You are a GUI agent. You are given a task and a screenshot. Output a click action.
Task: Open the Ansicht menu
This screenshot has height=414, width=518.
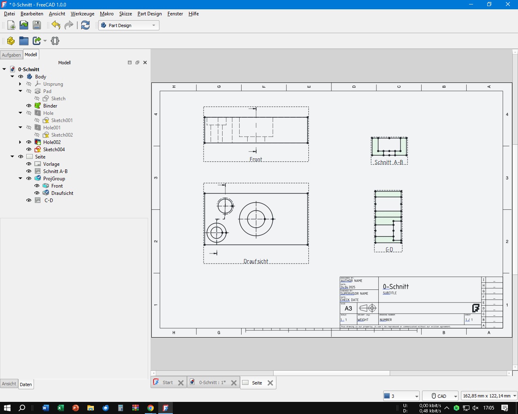tap(57, 14)
